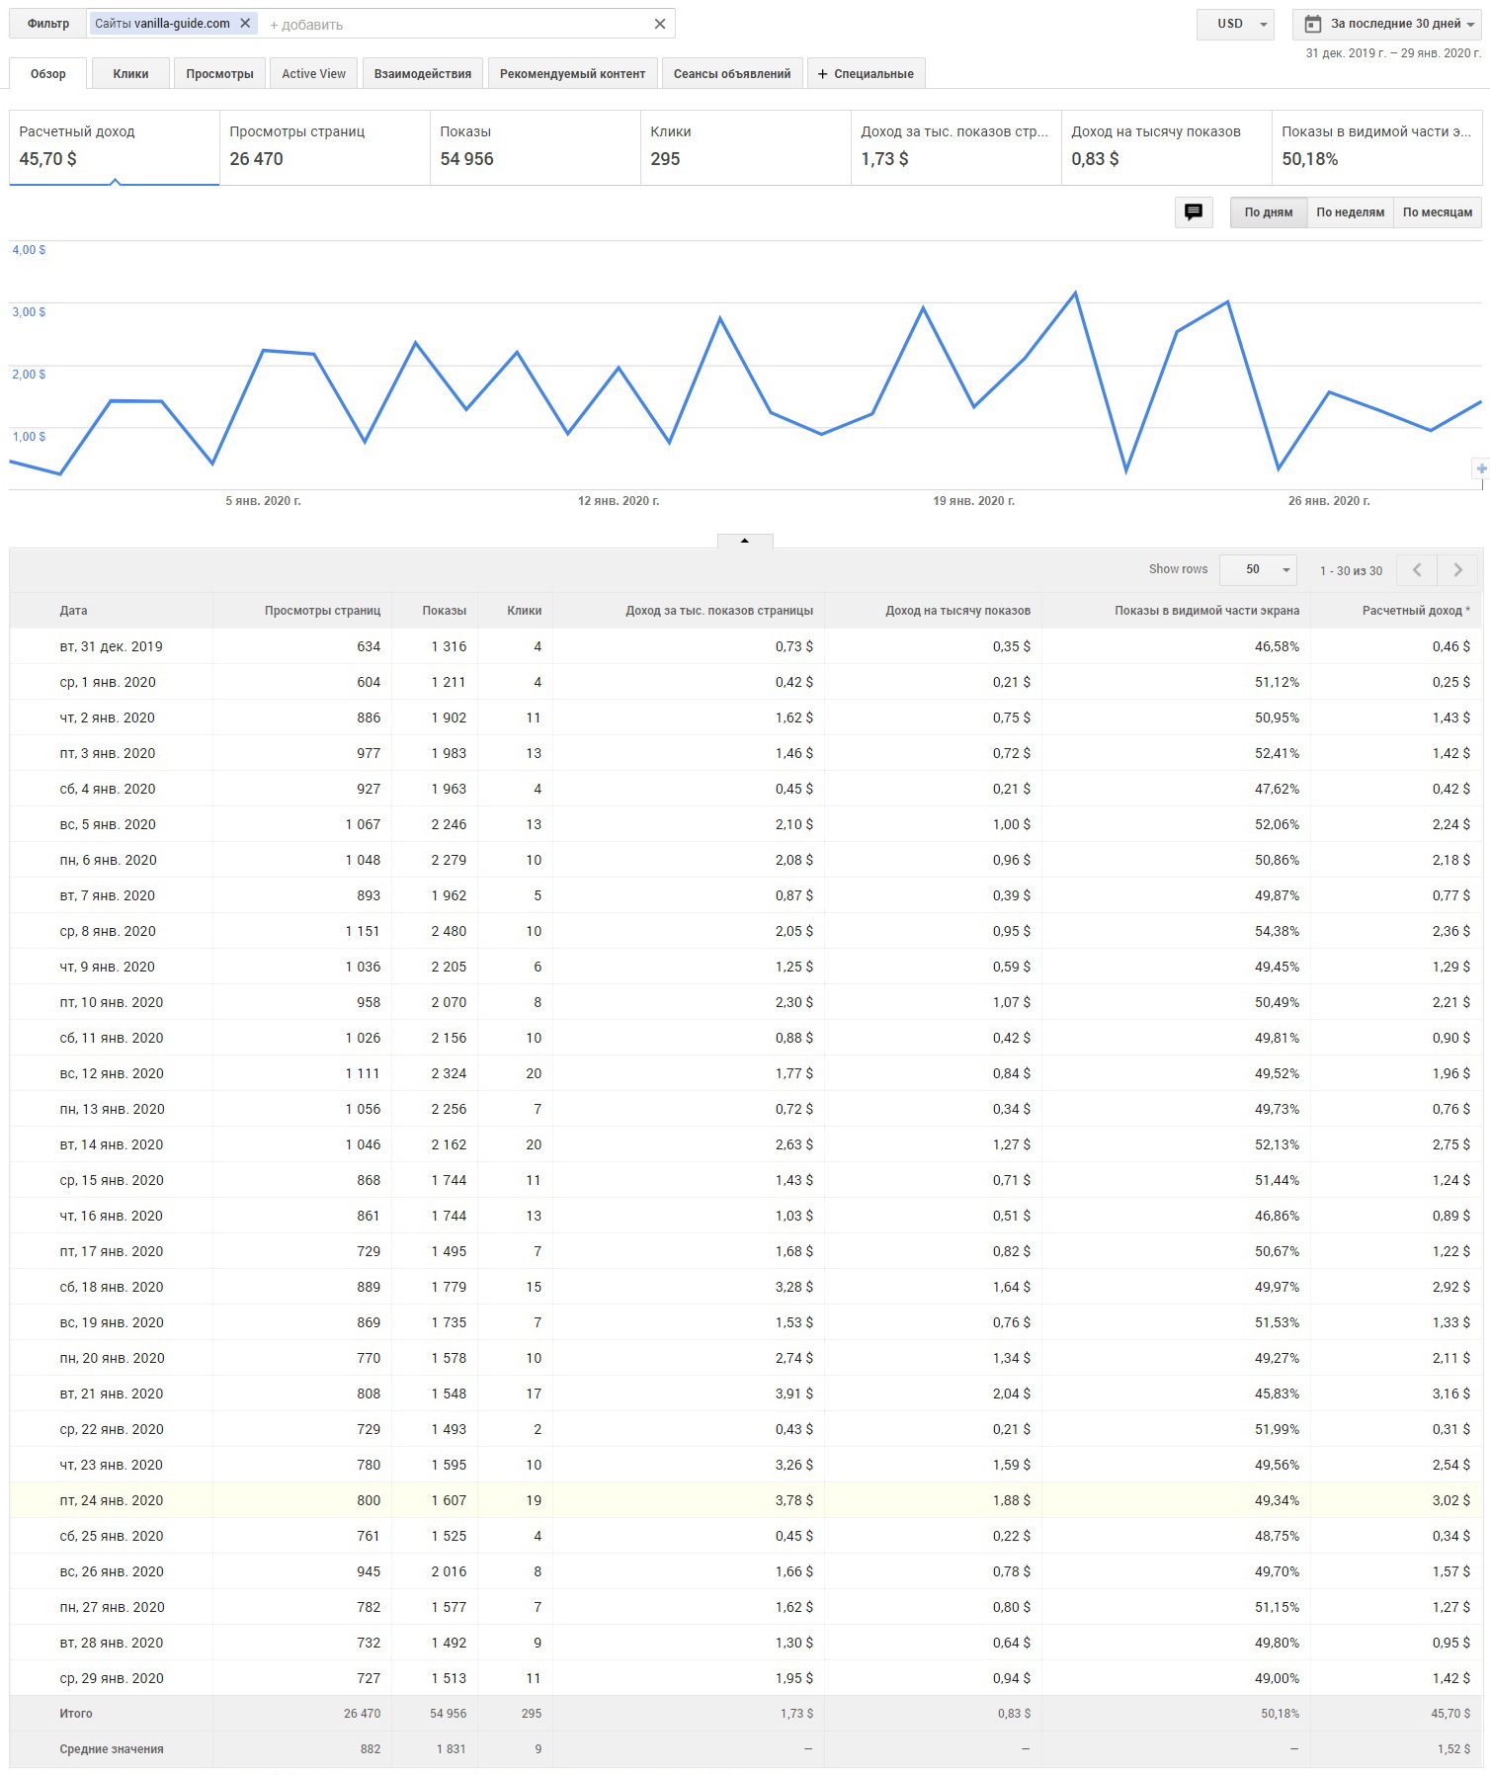
Task: Collapse the chart using the up arrow
Action: pyautogui.click(x=745, y=541)
